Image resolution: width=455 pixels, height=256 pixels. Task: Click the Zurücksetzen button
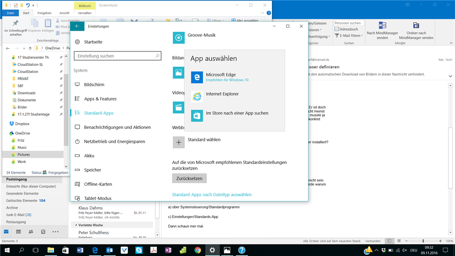click(x=189, y=178)
